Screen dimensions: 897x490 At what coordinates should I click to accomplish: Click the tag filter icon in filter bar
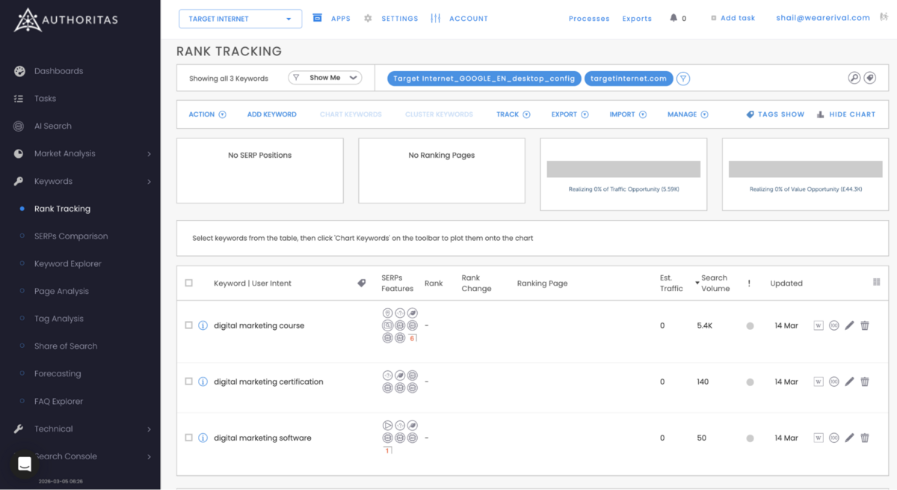pyautogui.click(x=870, y=78)
